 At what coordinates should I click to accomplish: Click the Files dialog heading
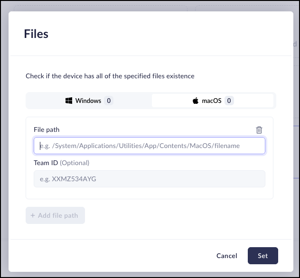tap(36, 34)
